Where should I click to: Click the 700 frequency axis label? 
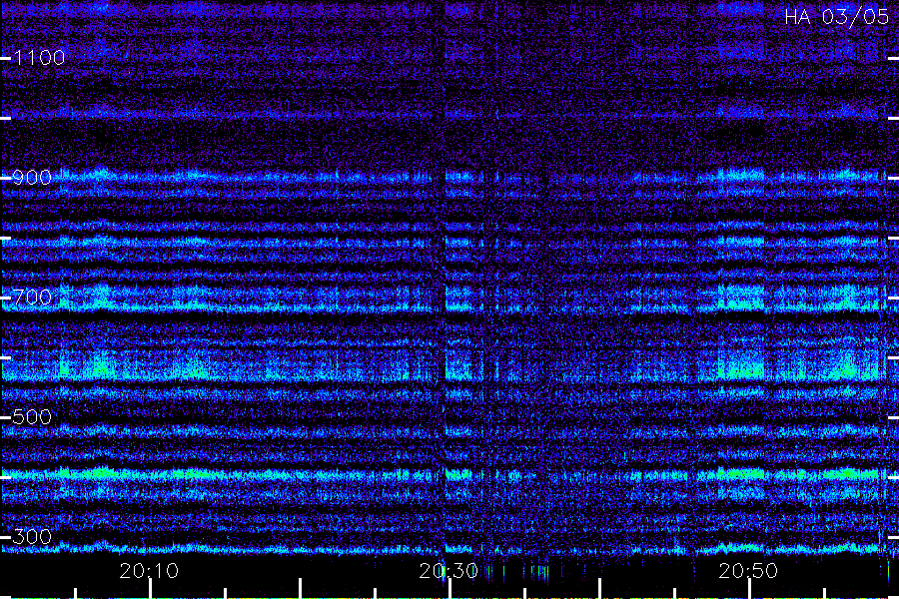click(x=32, y=297)
